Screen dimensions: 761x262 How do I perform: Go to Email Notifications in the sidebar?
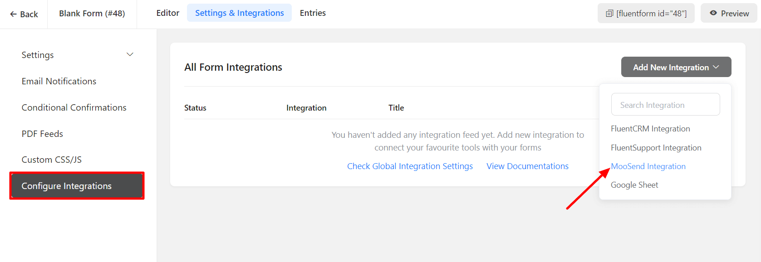59,81
